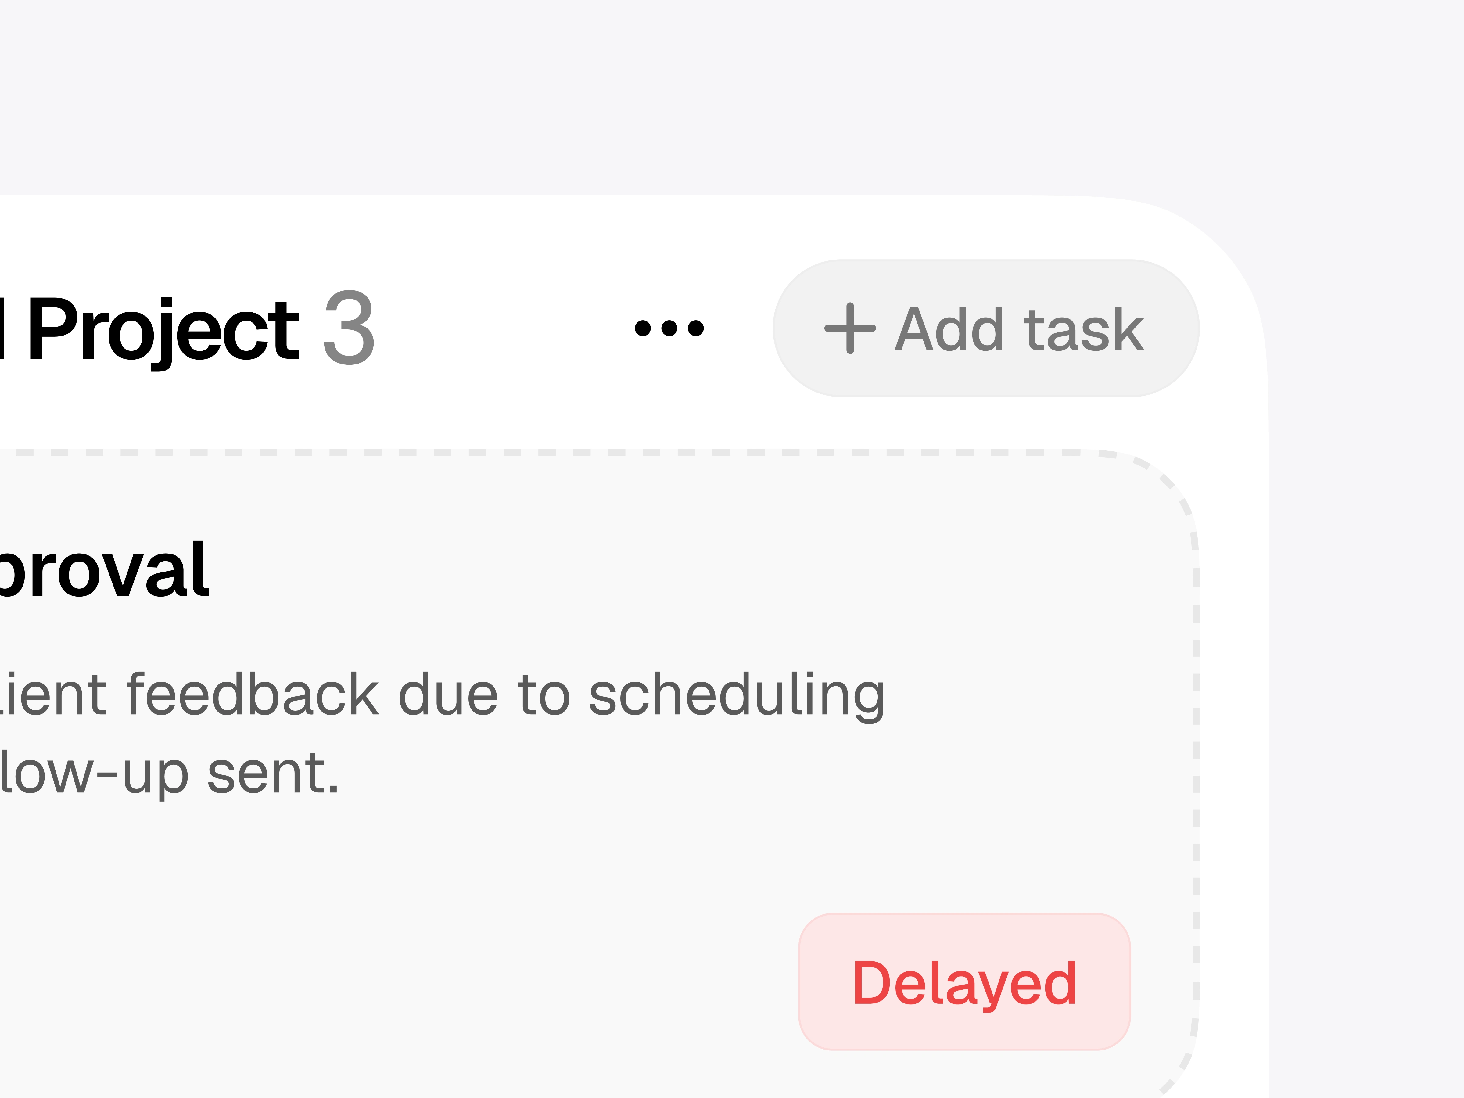
Task: Click the red Delayed status badge
Action: pos(964,983)
